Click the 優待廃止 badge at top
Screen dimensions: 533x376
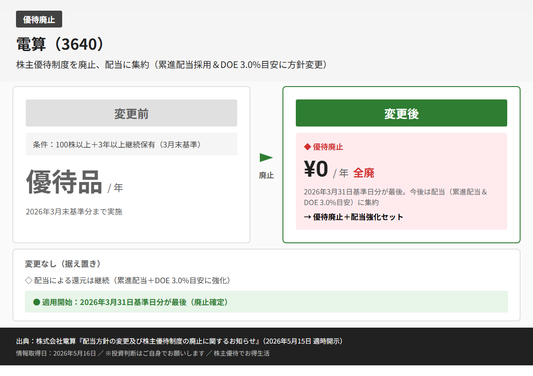pos(39,19)
